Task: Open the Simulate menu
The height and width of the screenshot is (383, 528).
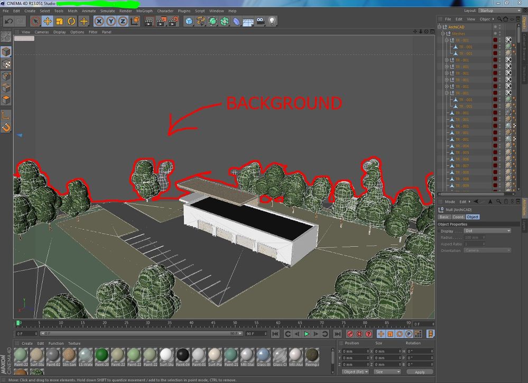Action: (107, 11)
